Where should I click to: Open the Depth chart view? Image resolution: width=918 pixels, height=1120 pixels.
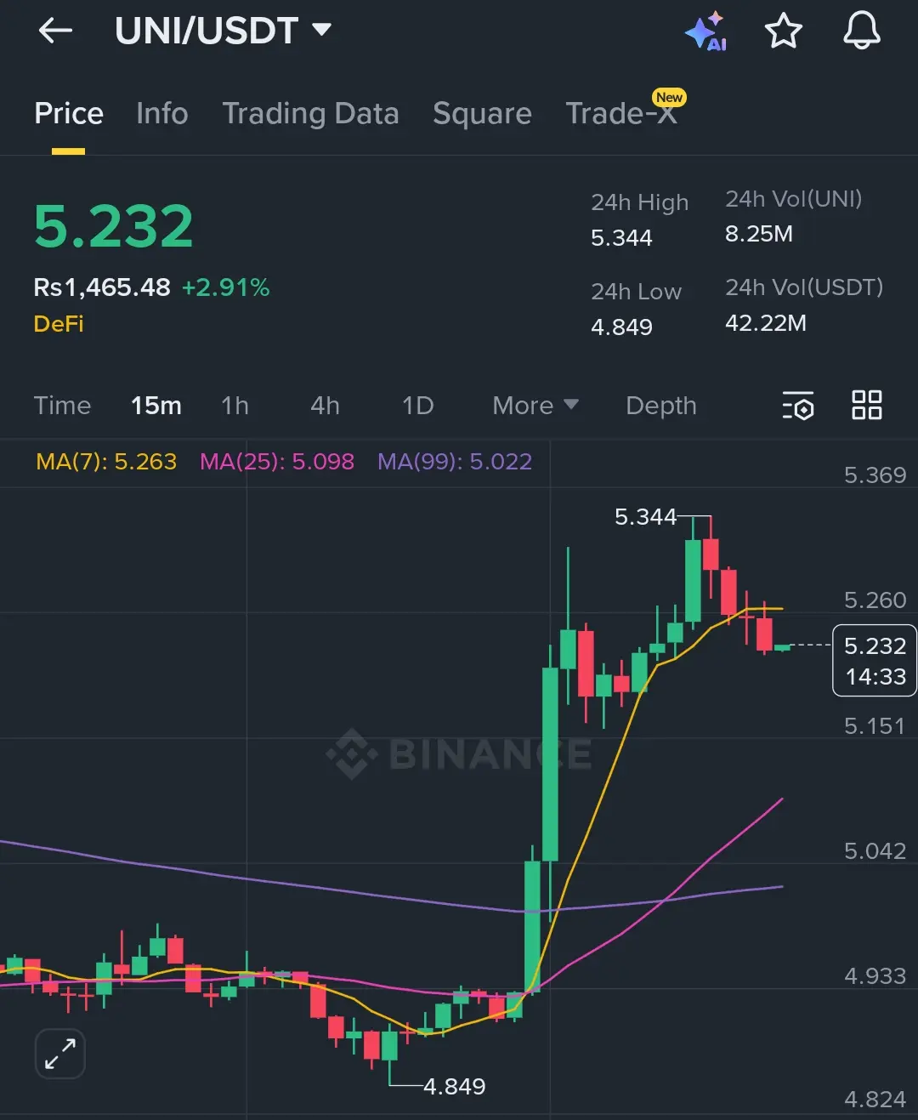pos(661,406)
